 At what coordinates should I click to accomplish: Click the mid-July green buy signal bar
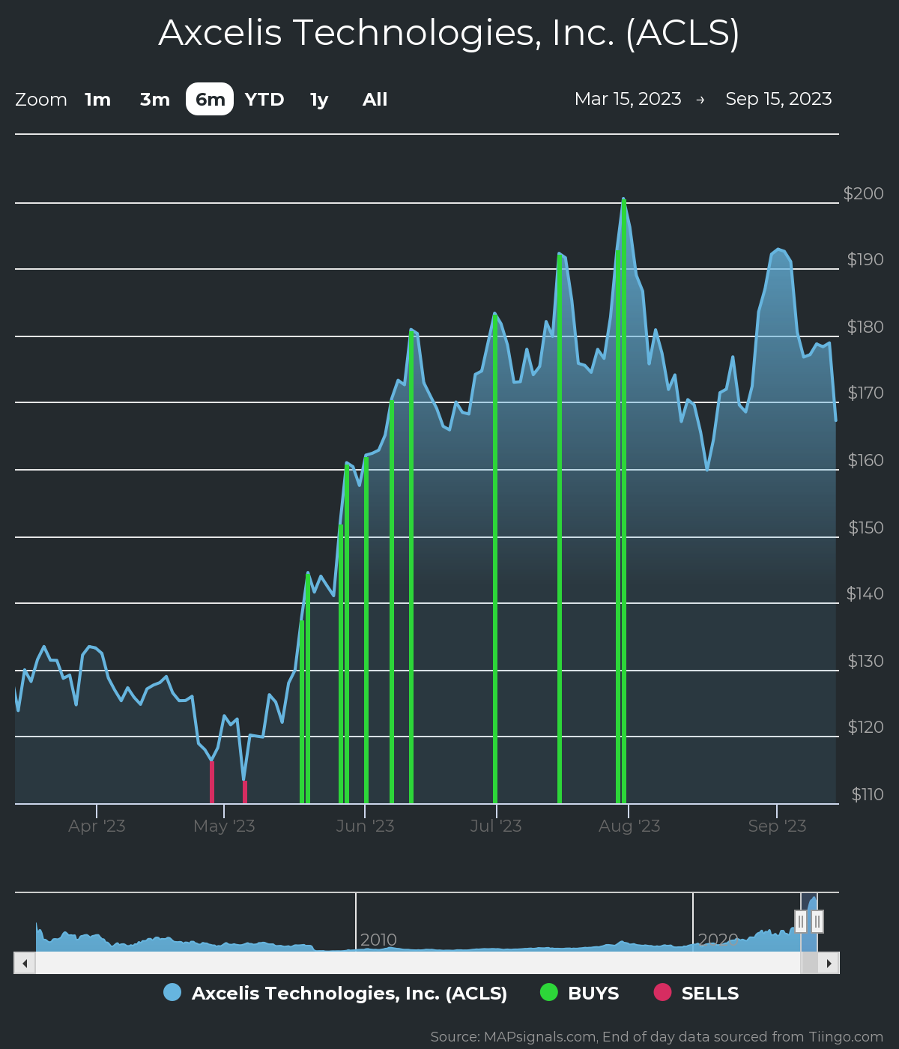pos(560,529)
